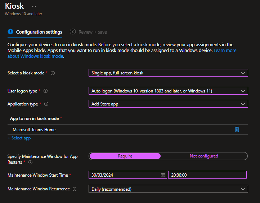
Task: Expand the User logon type dropdown
Action: (168, 91)
